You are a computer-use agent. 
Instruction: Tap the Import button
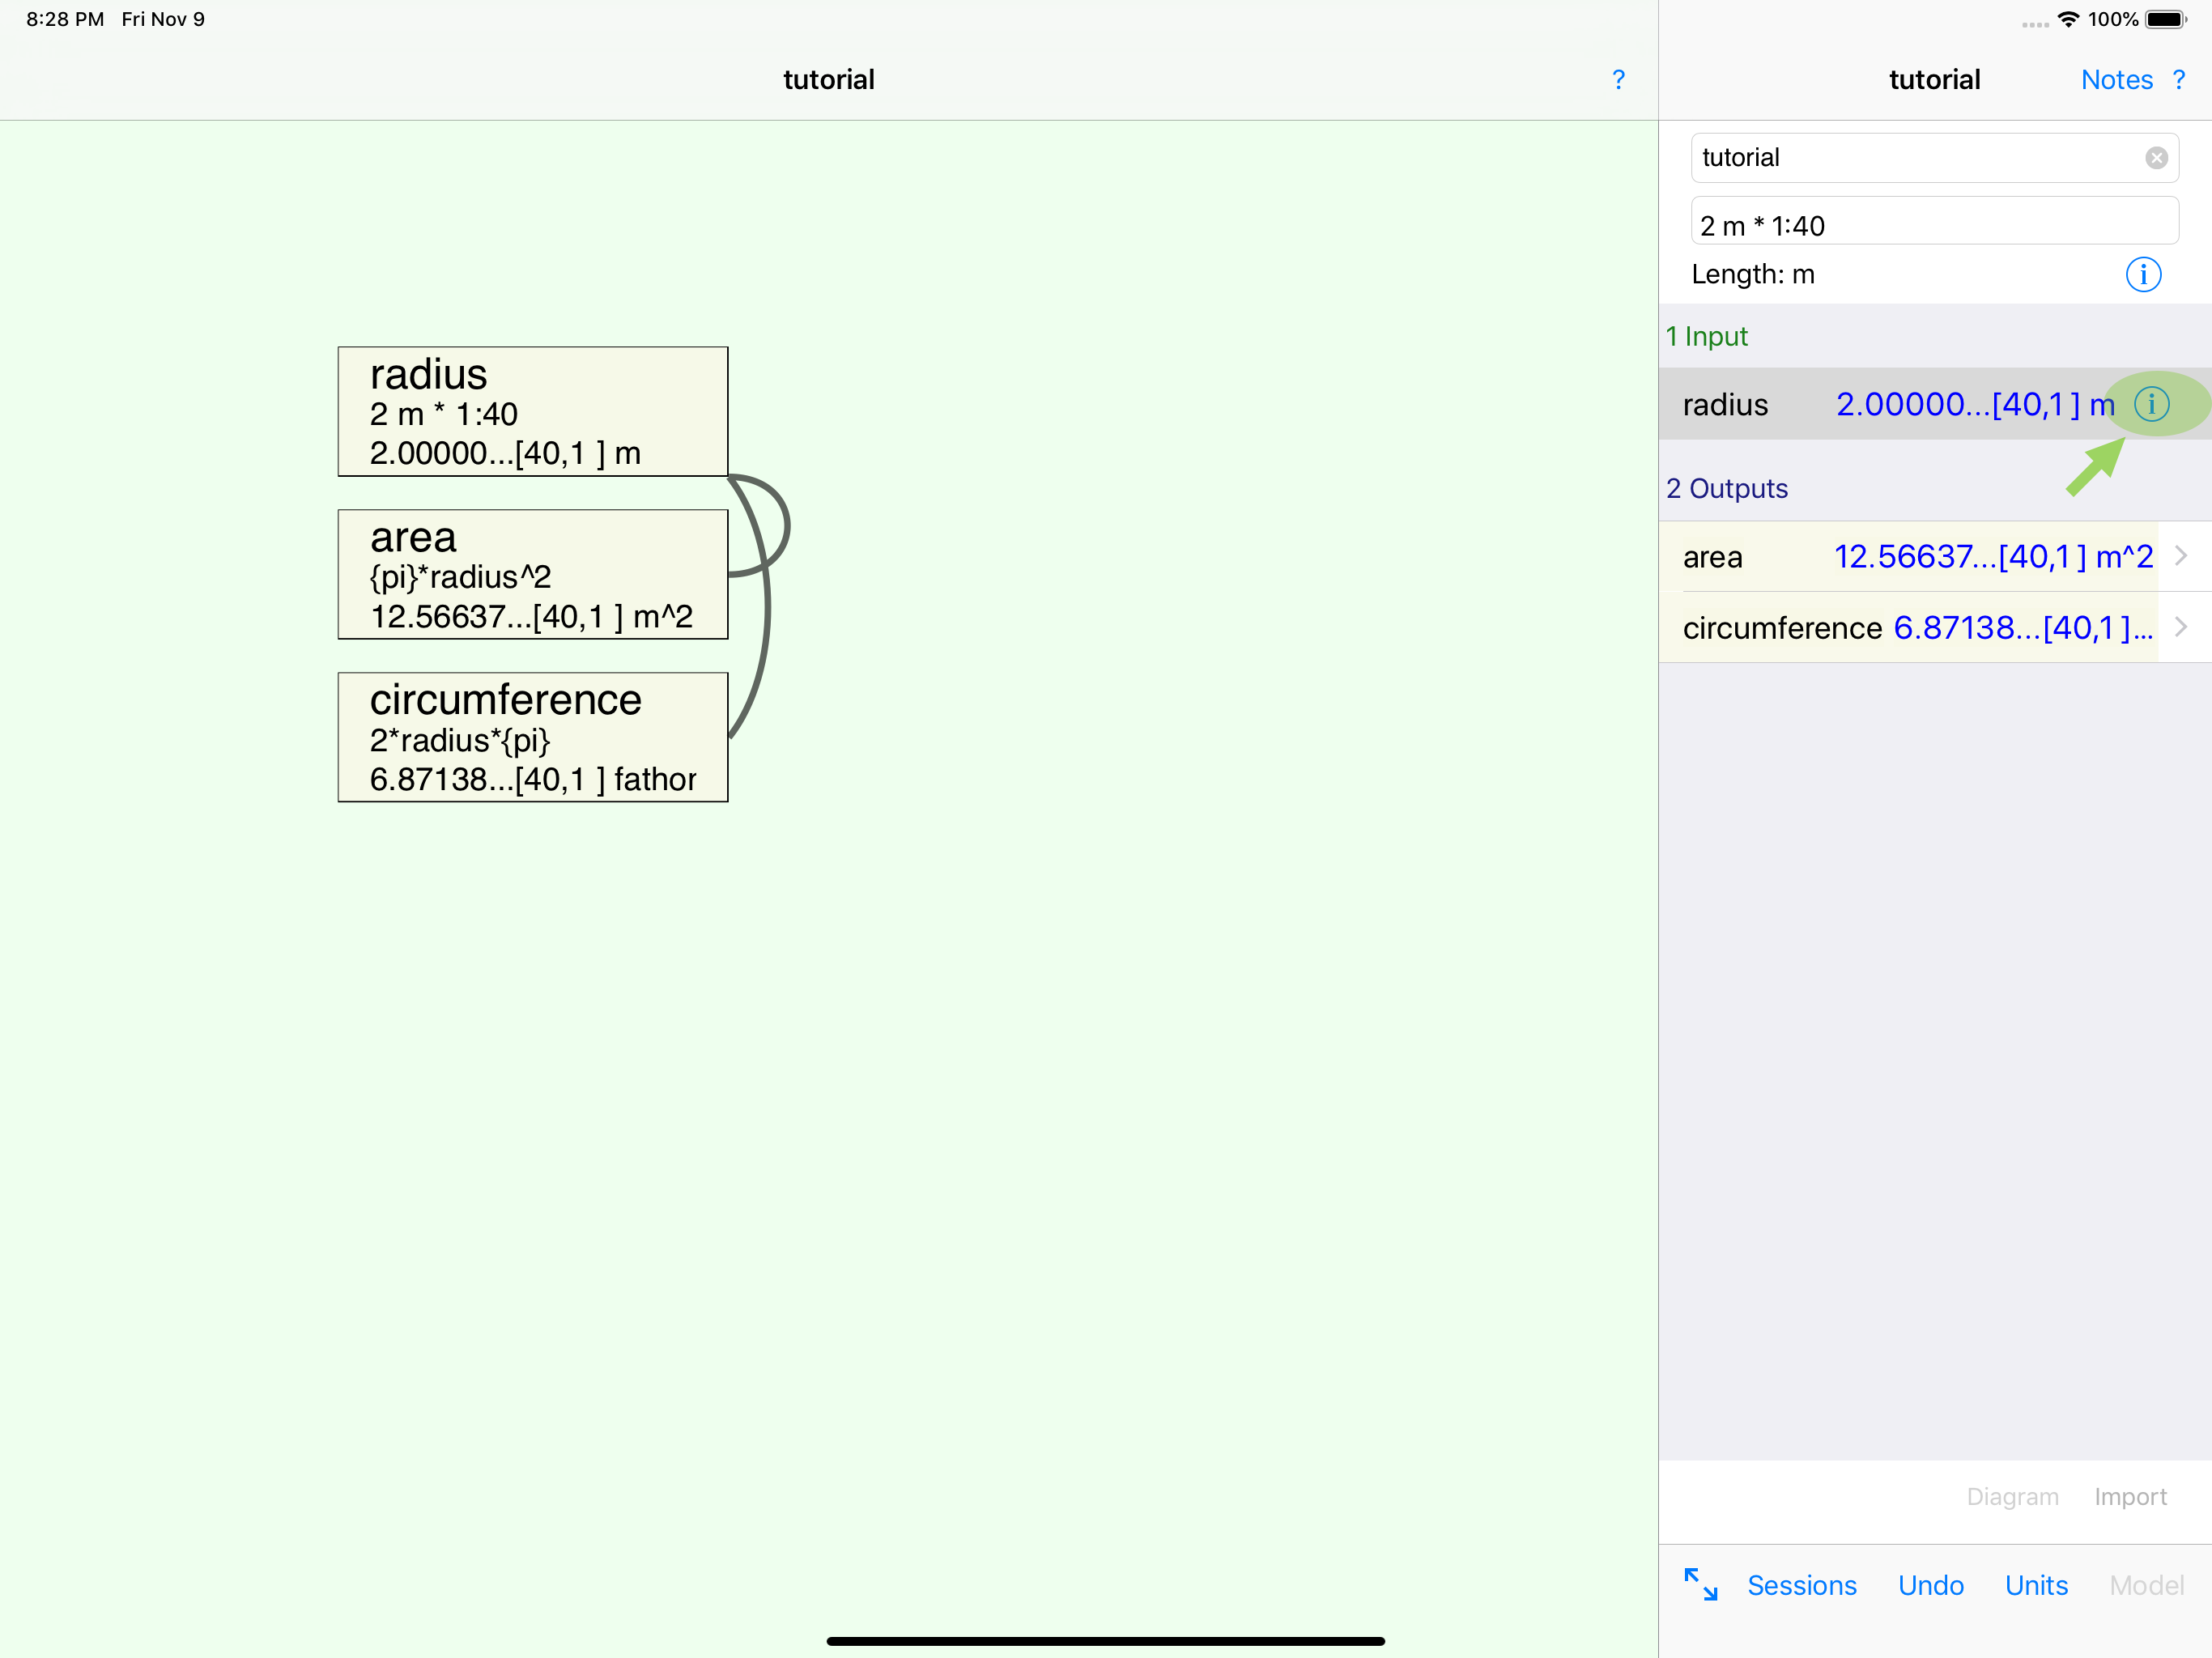[x=2130, y=1496]
